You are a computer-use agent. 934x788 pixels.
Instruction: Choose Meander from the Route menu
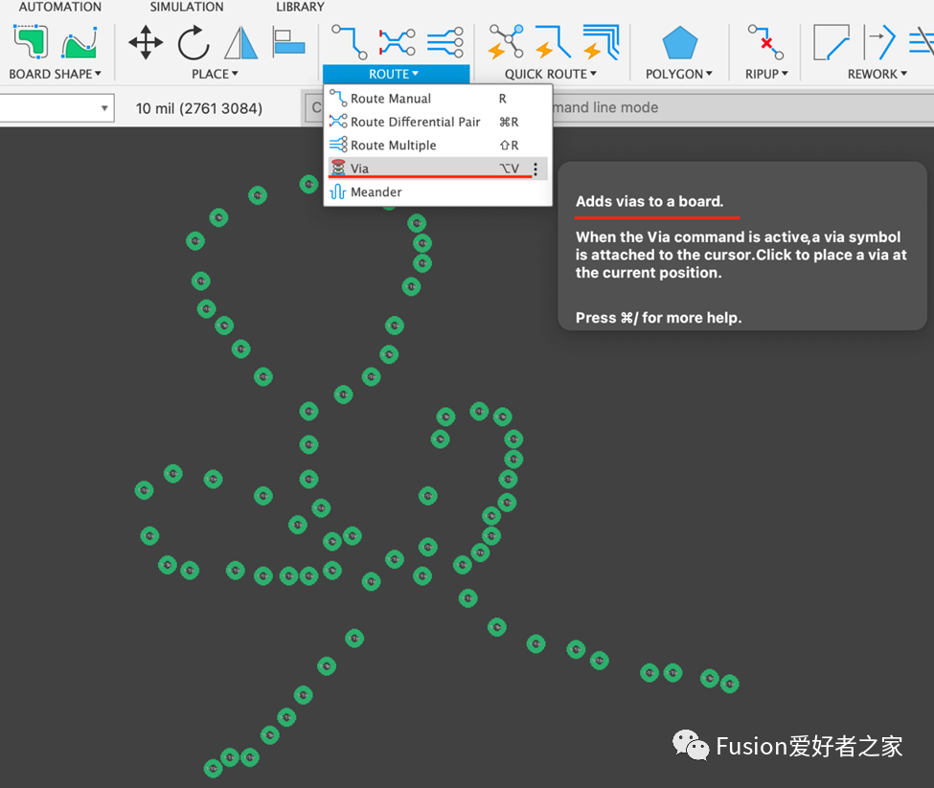[x=438, y=191]
